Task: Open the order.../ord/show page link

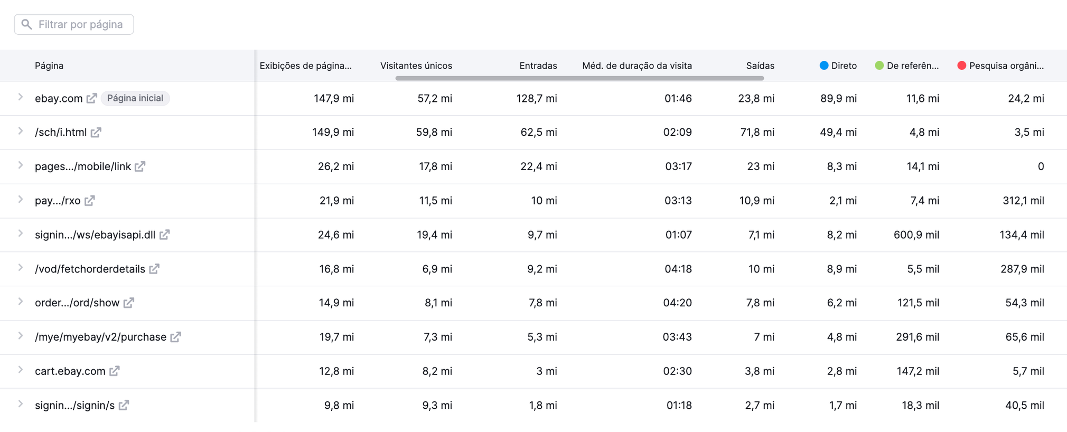Action: click(x=77, y=303)
